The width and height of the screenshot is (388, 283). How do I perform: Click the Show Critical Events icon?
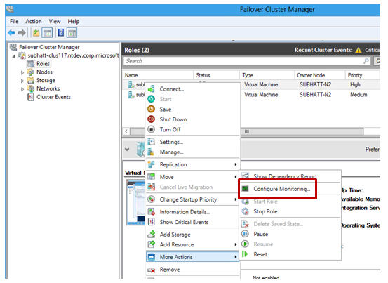(x=151, y=222)
